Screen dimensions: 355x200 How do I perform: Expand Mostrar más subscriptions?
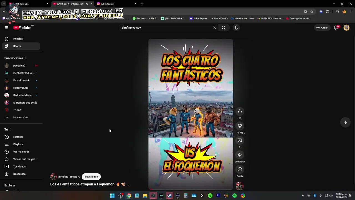21,117
